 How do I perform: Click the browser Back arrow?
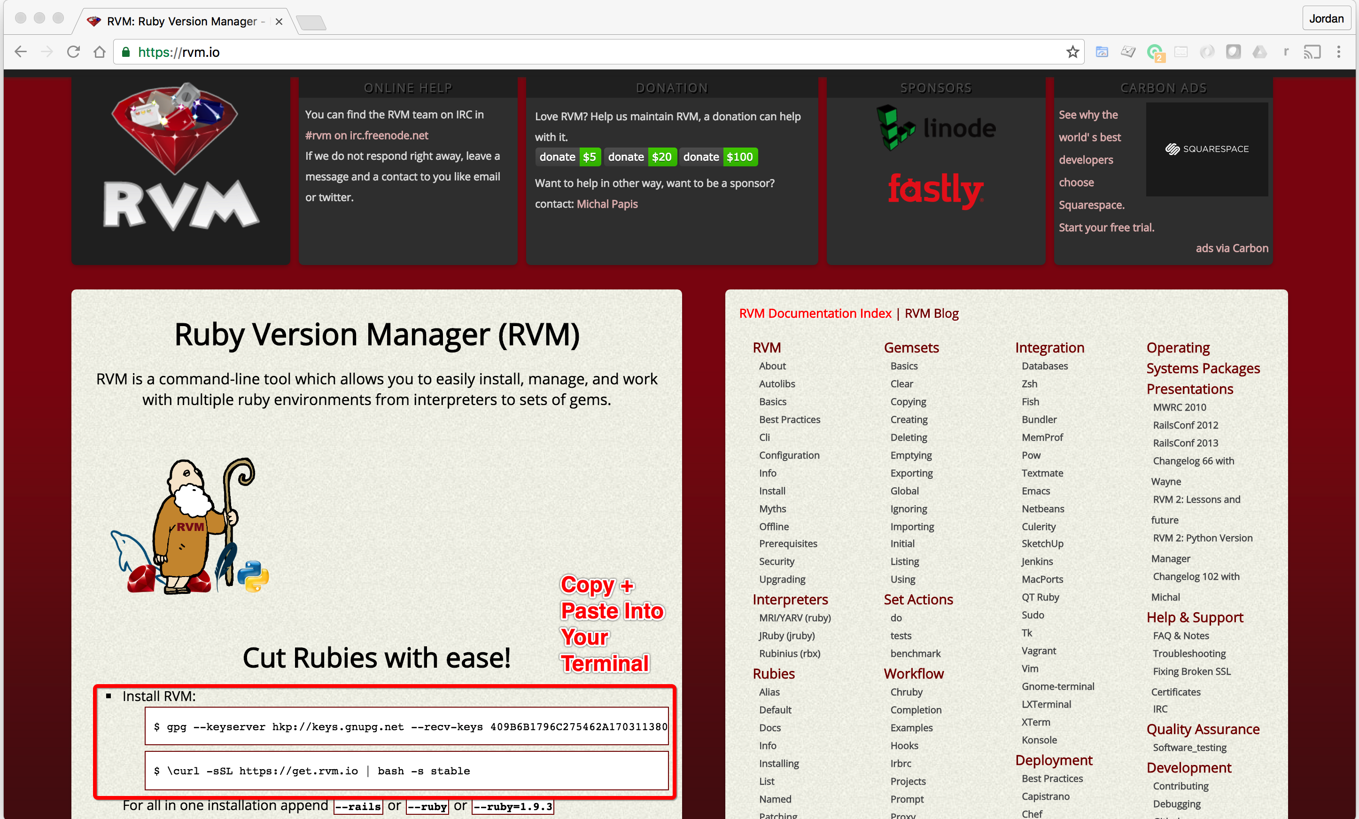point(21,52)
